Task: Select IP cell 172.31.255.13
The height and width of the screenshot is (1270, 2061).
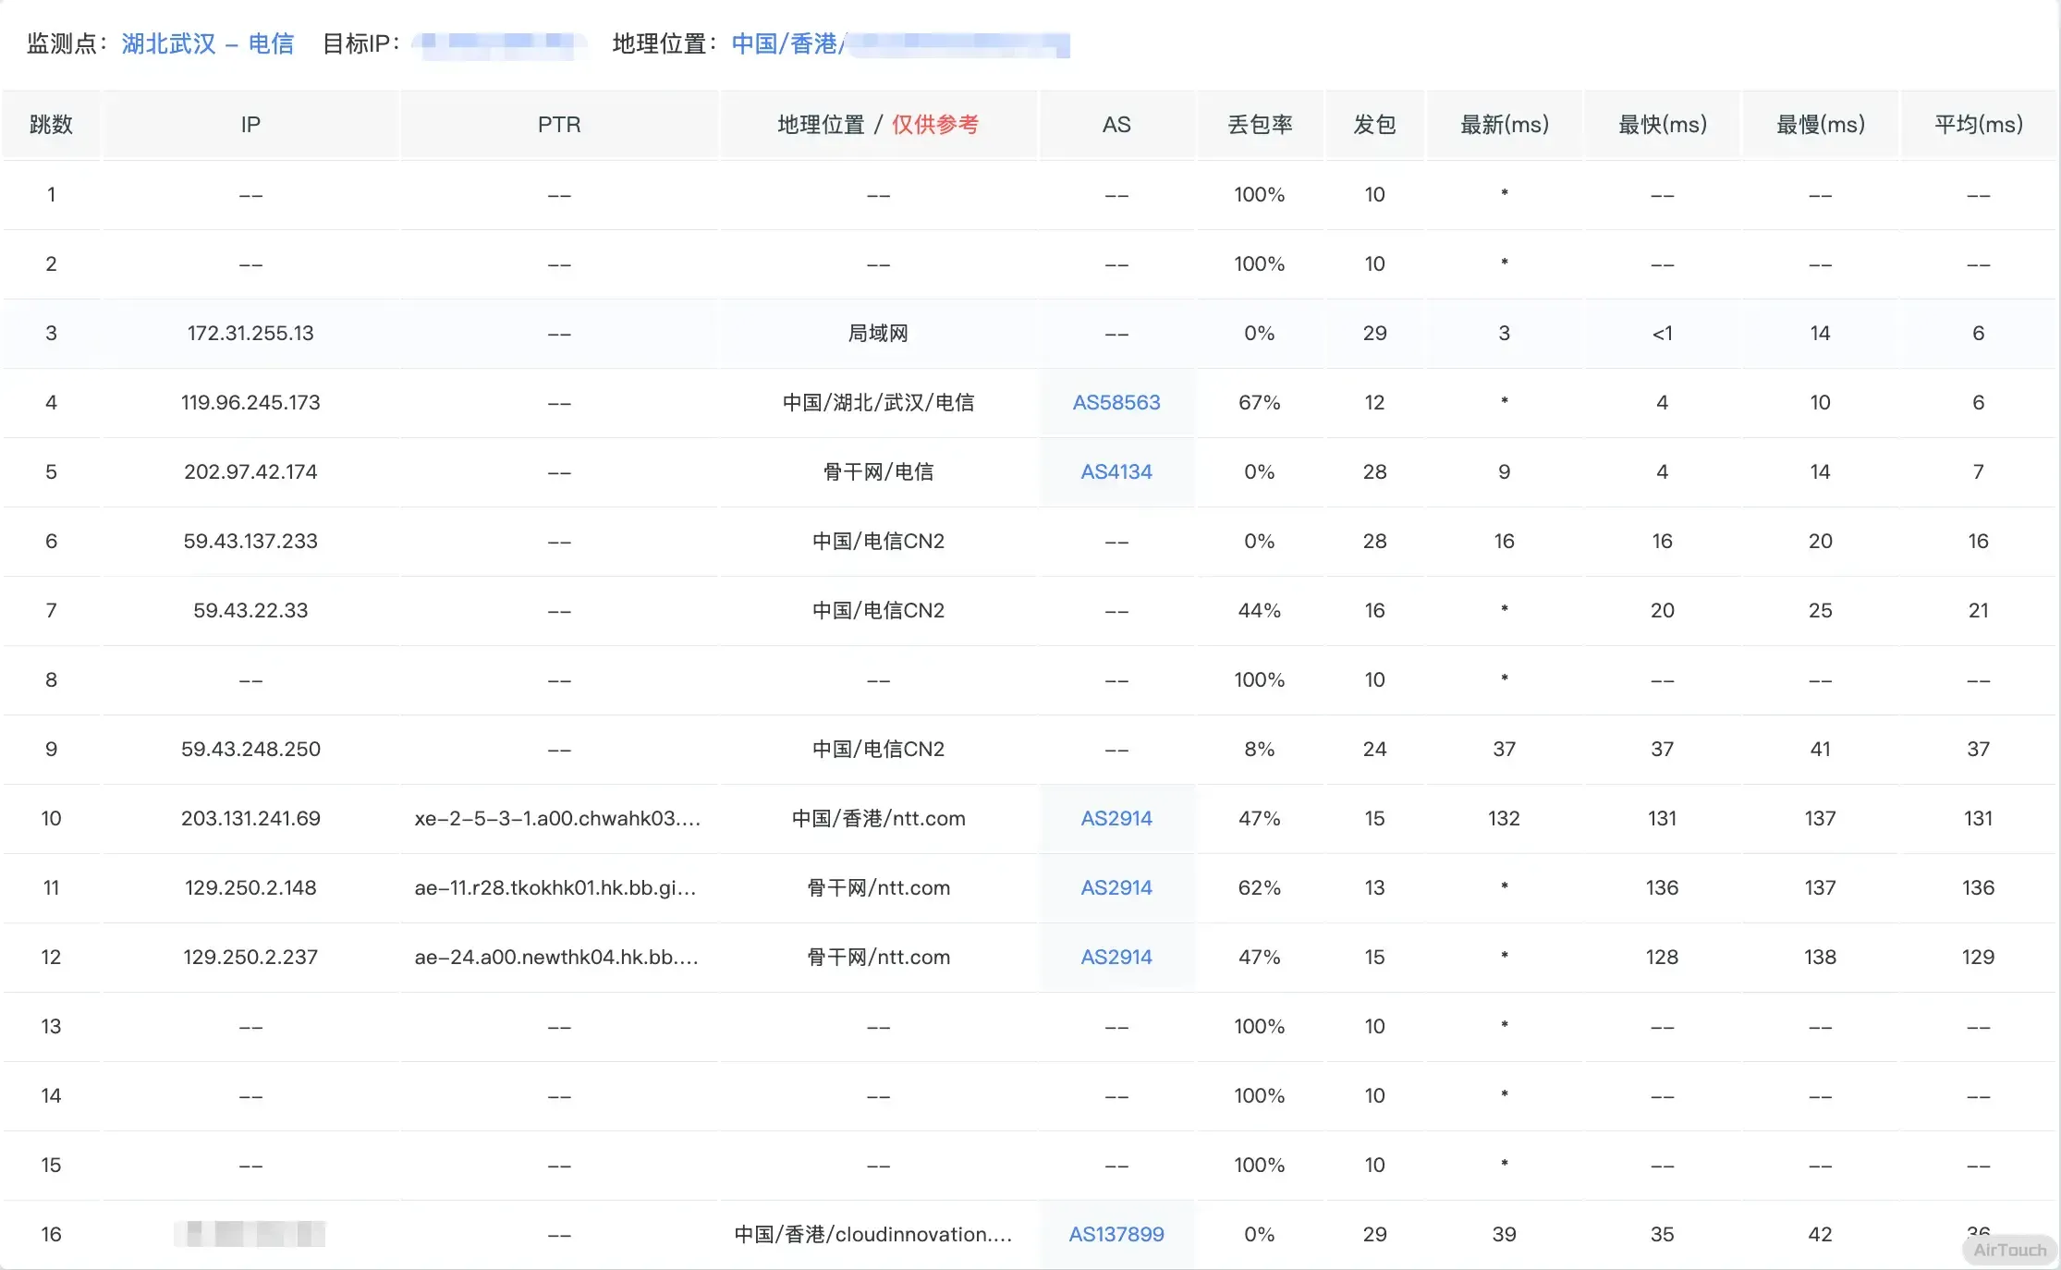Action: 250,333
